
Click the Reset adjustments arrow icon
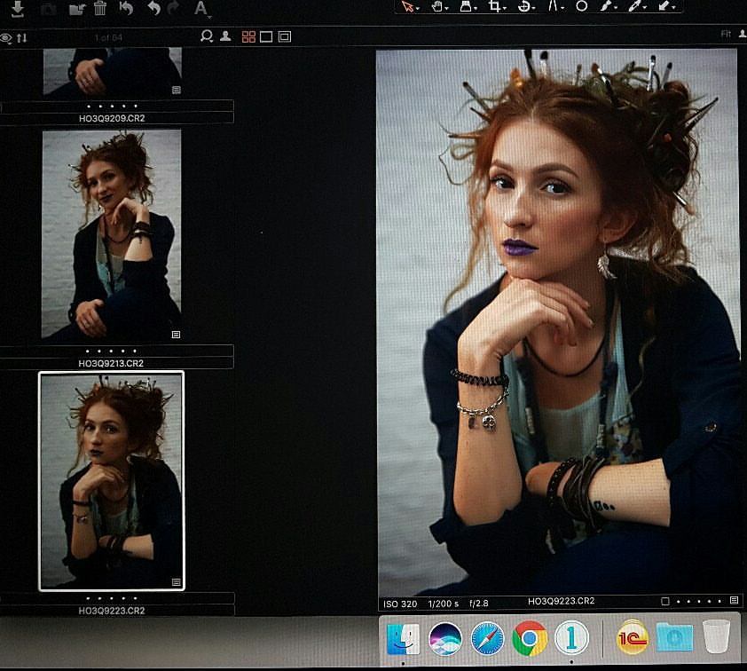click(126, 8)
